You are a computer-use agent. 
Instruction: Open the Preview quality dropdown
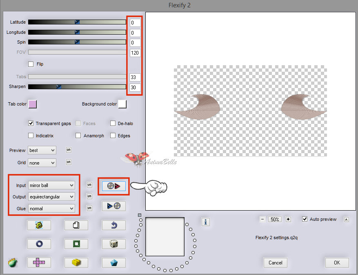(x=42, y=150)
